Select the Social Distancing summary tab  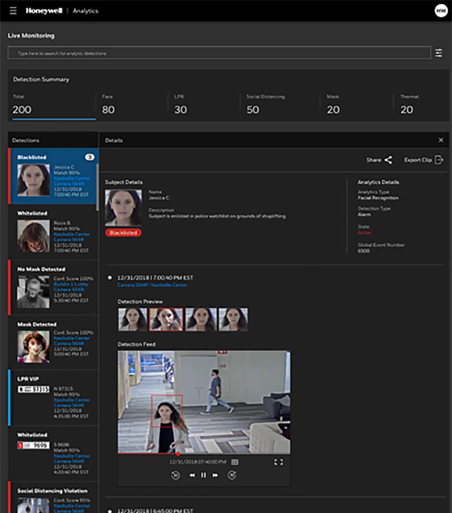pos(265,106)
